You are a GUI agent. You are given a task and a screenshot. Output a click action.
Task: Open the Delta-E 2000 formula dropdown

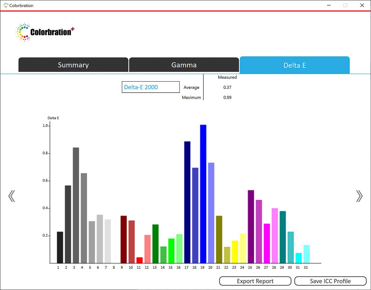(x=151, y=87)
